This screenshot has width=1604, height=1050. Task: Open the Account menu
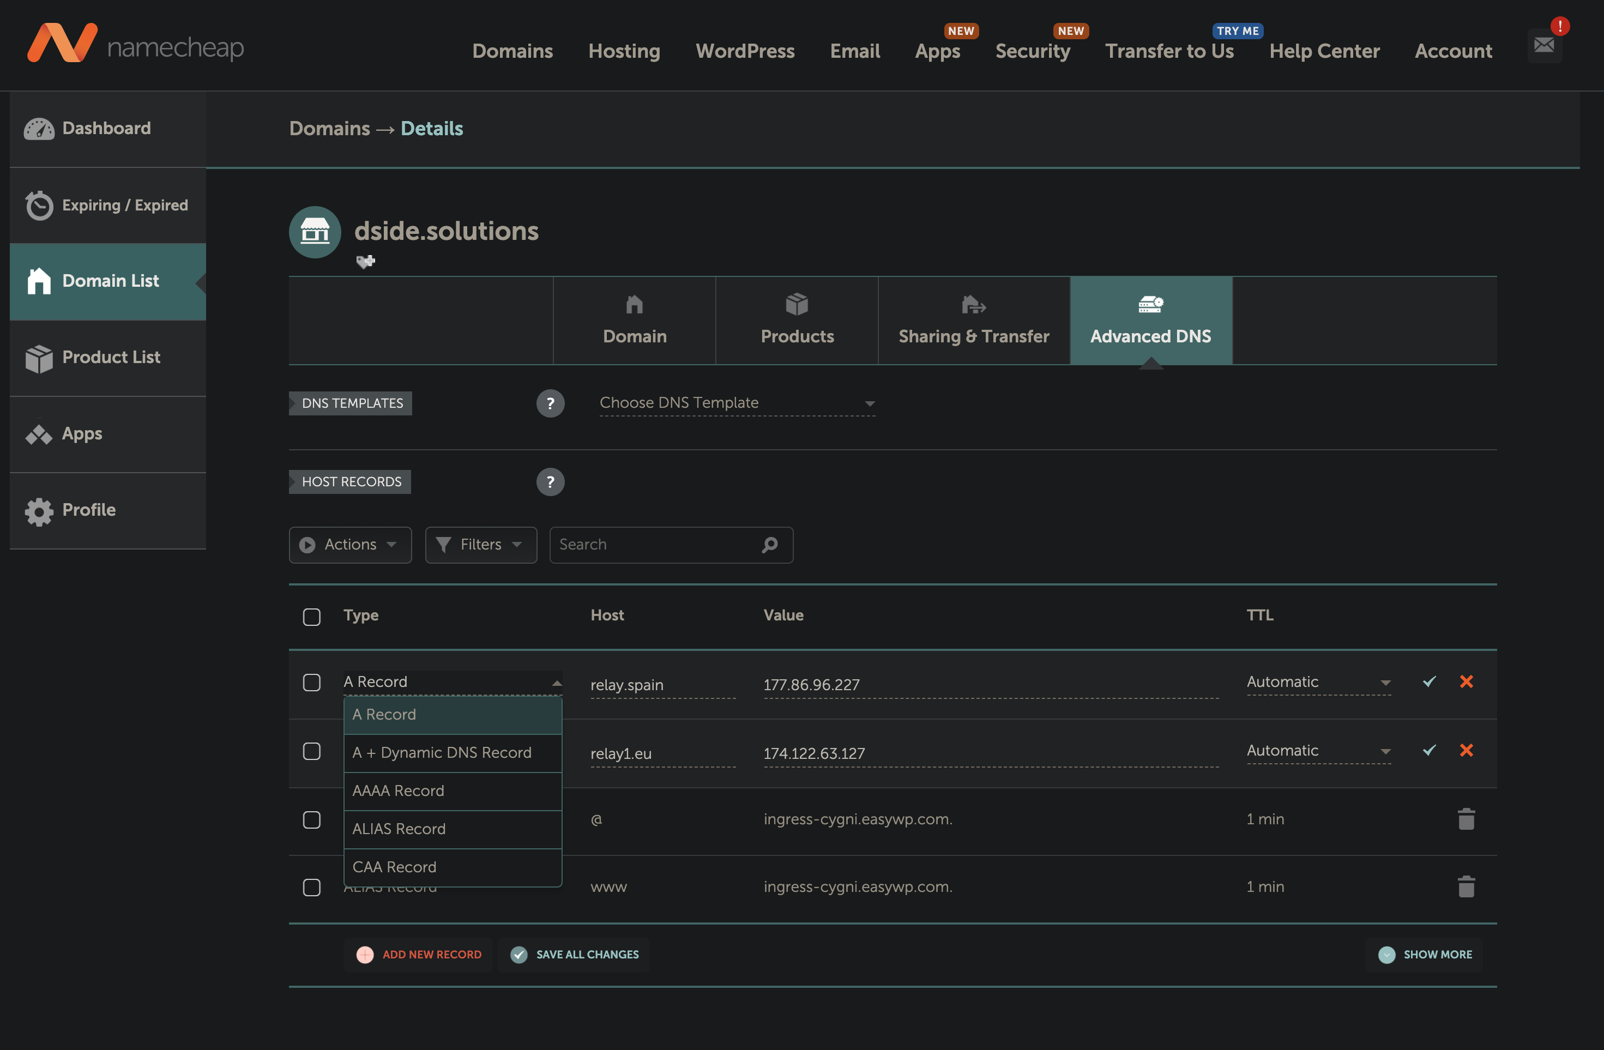point(1453,51)
